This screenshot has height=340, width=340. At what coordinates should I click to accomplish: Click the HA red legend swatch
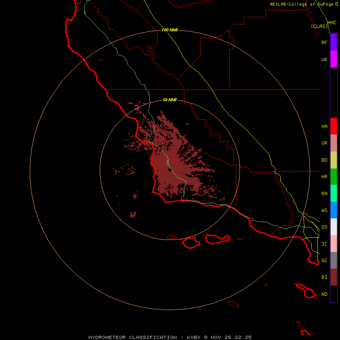click(x=334, y=126)
